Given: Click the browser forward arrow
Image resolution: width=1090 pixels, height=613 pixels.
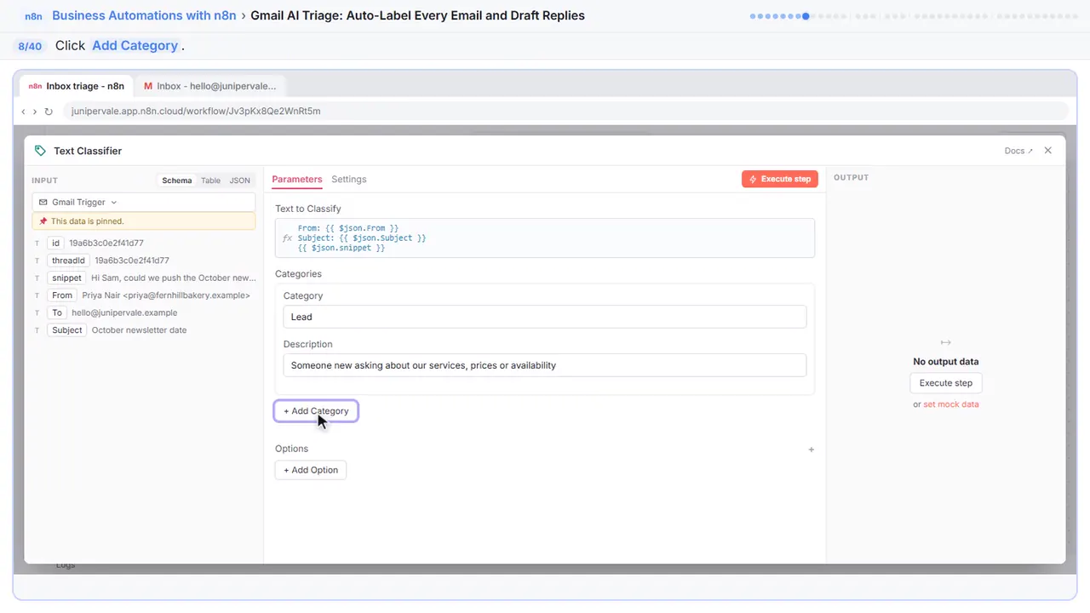Looking at the screenshot, I should [35, 112].
